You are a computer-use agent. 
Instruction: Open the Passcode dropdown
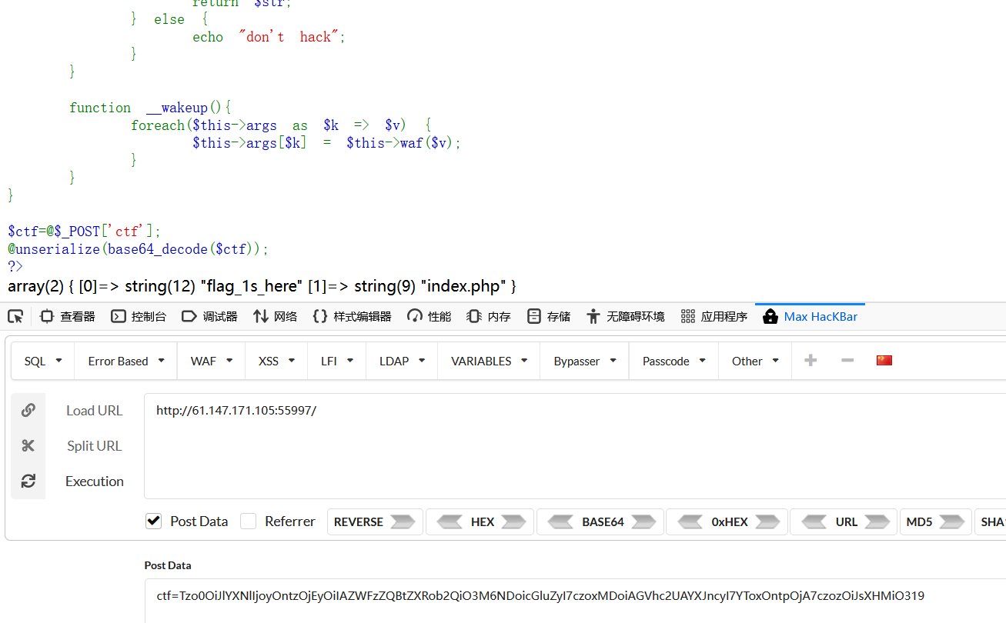(x=674, y=361)
